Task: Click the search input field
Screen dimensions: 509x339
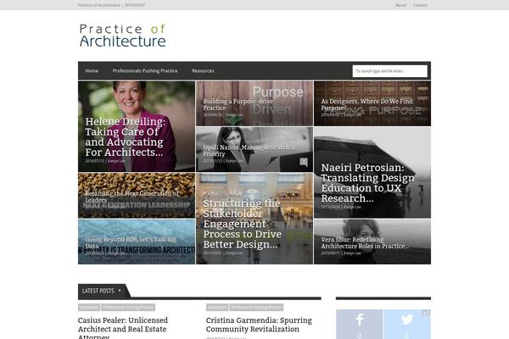Action: tap(390, 71)
